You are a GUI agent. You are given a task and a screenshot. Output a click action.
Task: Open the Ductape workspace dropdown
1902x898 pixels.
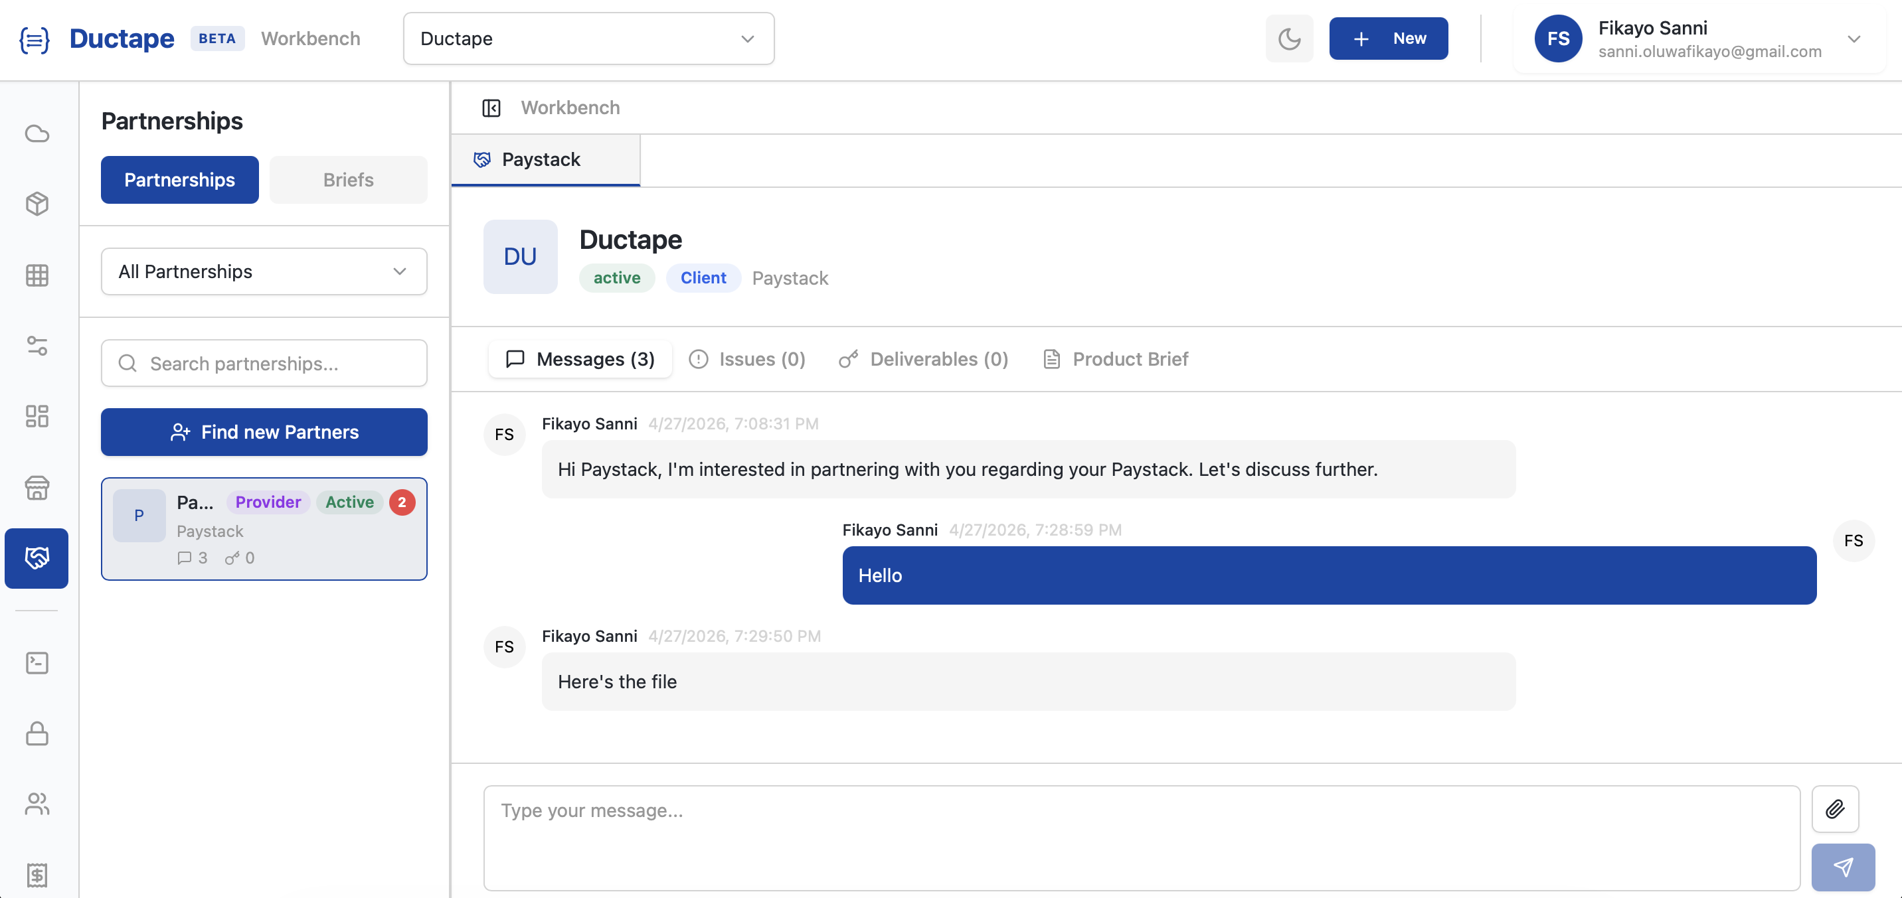(x=588, y=38)
